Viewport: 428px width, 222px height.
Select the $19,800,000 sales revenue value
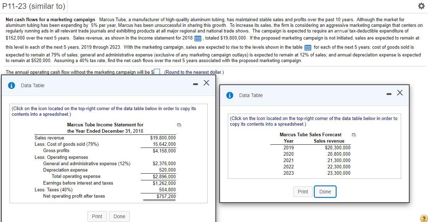[x=163, y=138]
